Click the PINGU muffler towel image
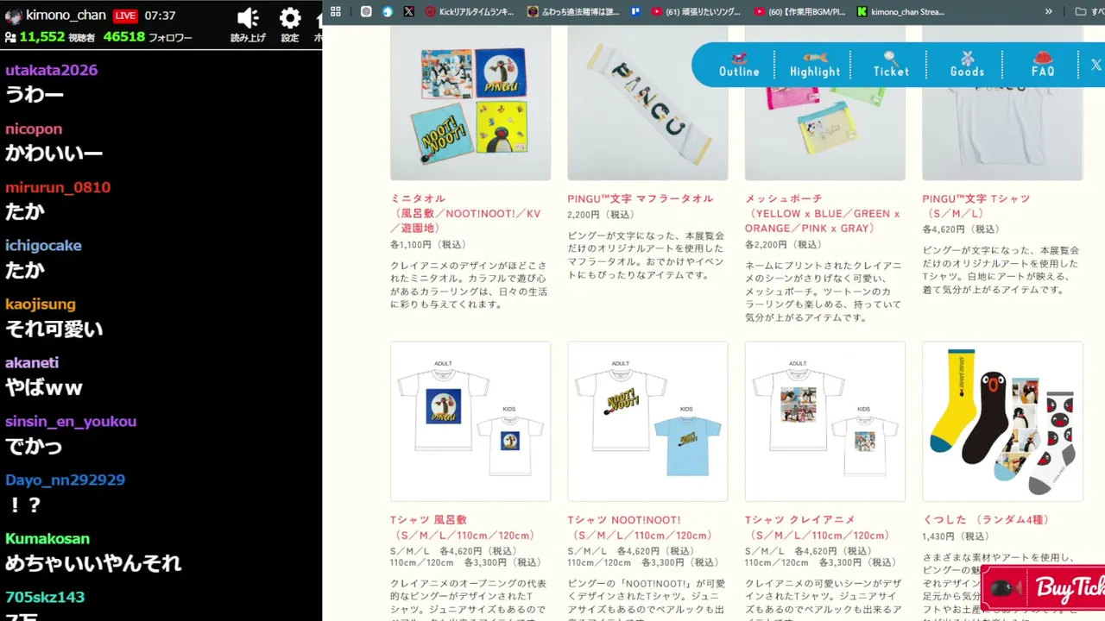1105x621 pixels. point(647,103)
